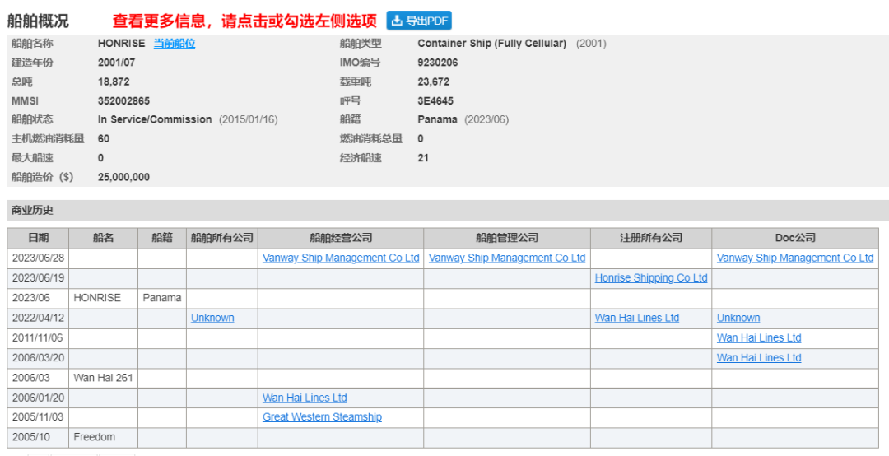Viewport: 889px width, 456px height.
Task: Select the call sign 3E4645
Action: tap(435, 101)
